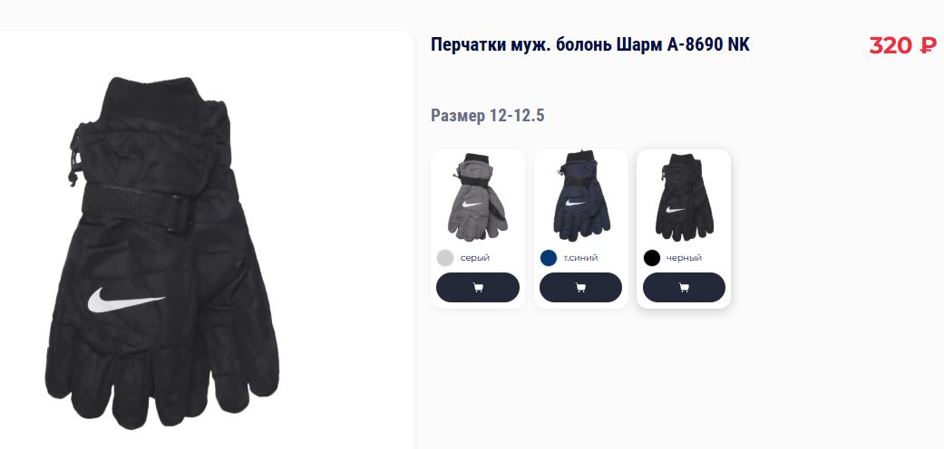
Task: Select the grey color swatch circle
Action: pos(445,258)
